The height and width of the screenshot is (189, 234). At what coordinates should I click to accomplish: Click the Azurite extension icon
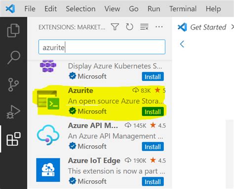click(x=48, y=101)
